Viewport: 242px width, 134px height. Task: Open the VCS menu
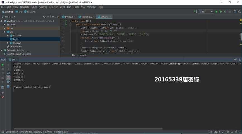pos(83,7)
